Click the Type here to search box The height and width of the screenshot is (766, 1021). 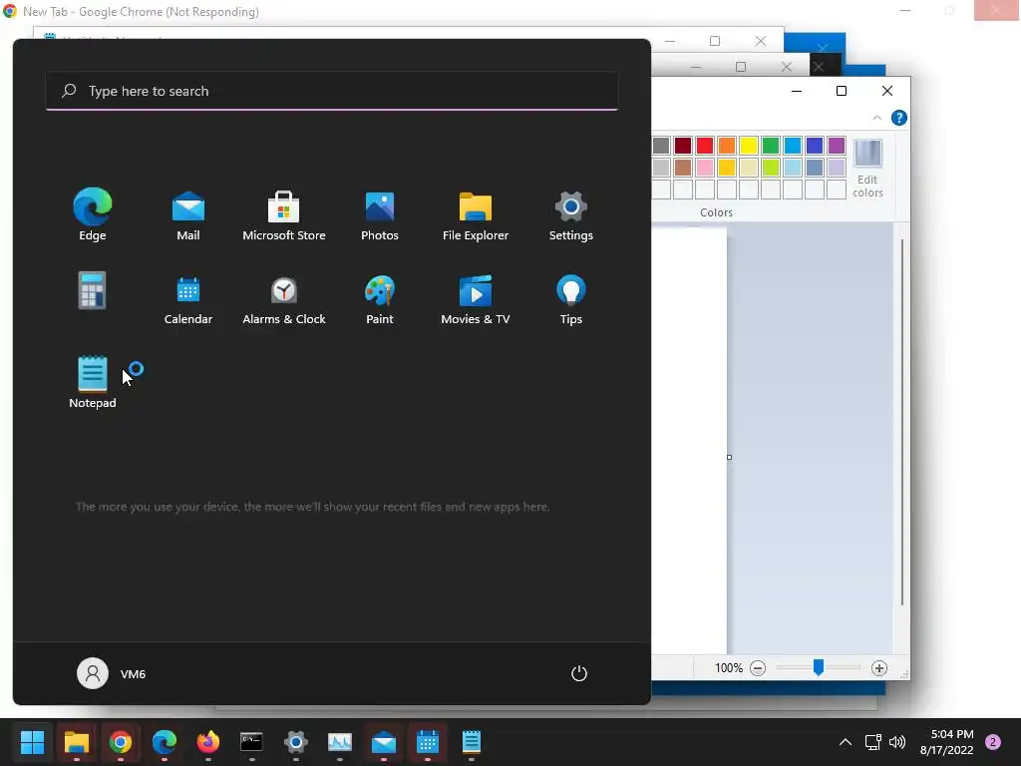coord(332,91)
